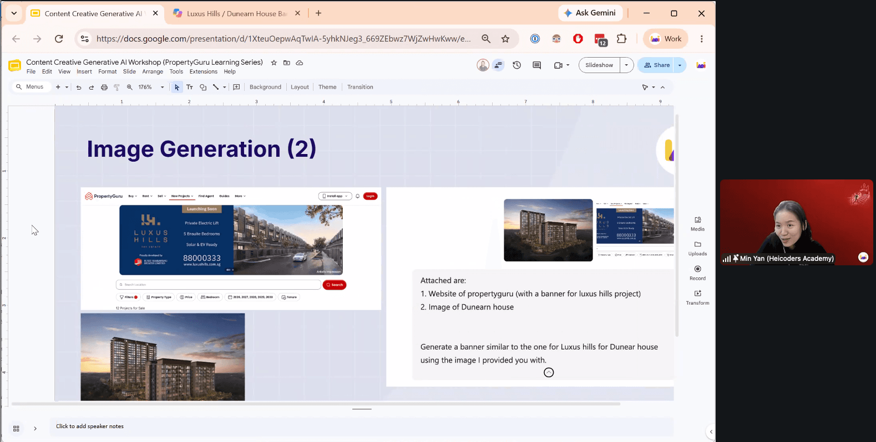Open version history clock icon
876x442 pixels.
pos(517,65)
